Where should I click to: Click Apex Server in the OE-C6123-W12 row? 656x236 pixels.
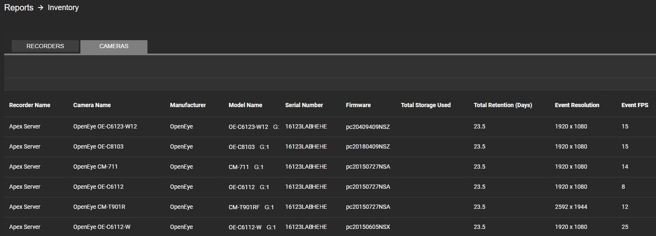(25, 126)
